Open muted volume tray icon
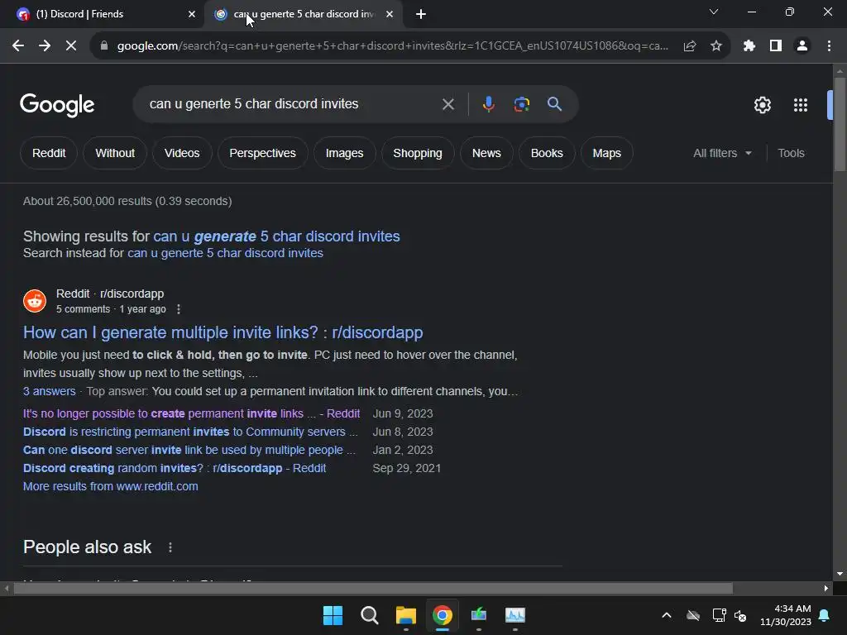The height and width of the screenshot is (635, 847). click(x=740, y=615)
